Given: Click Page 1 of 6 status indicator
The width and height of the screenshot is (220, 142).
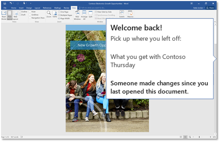Looking at the screenshot, I should pyautogui.click(x=5, y=137).
